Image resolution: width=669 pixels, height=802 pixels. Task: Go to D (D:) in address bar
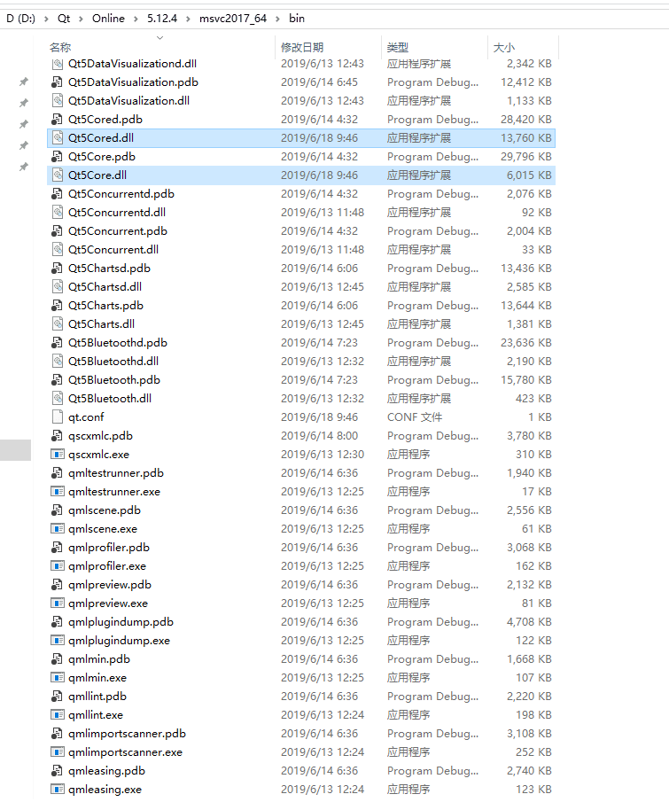point(21,19)
